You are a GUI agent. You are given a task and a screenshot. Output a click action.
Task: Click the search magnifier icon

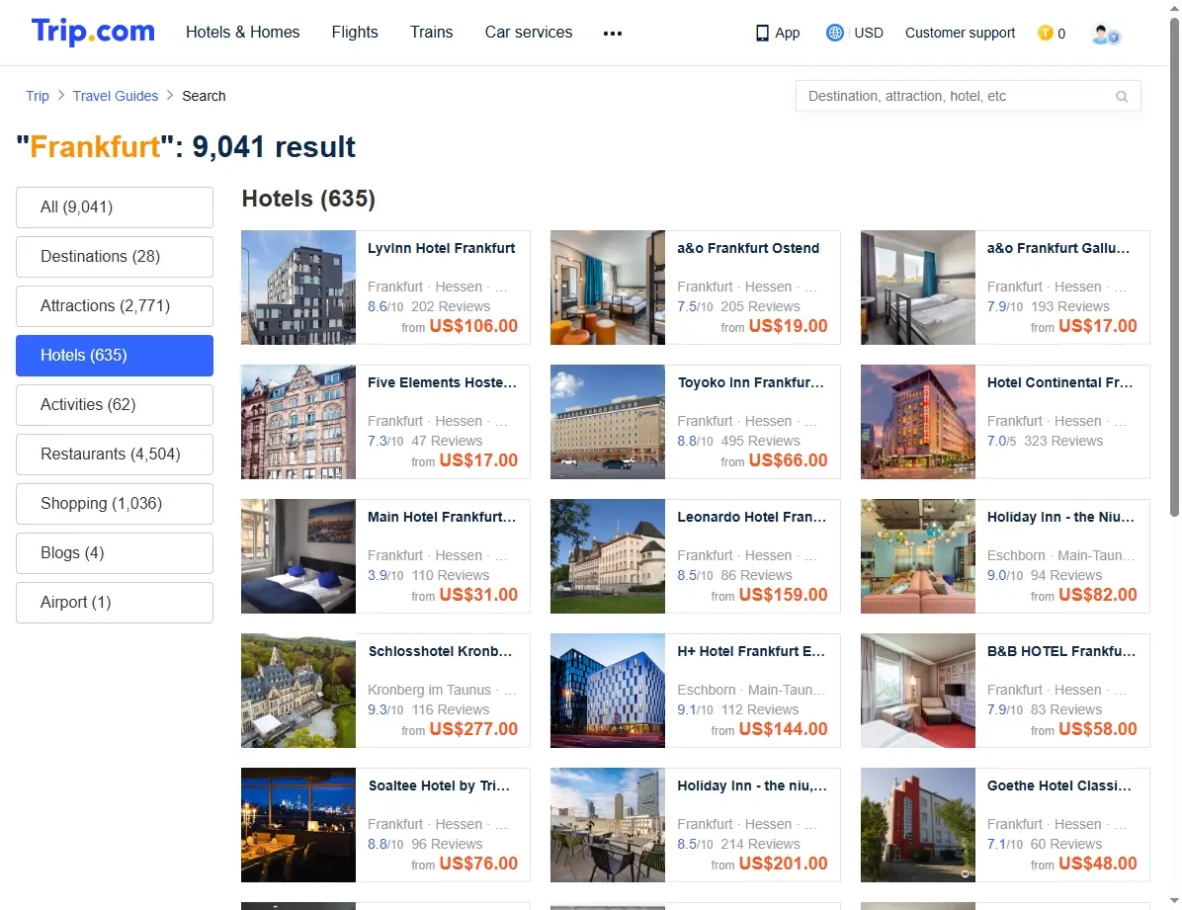pos(1122,97)
